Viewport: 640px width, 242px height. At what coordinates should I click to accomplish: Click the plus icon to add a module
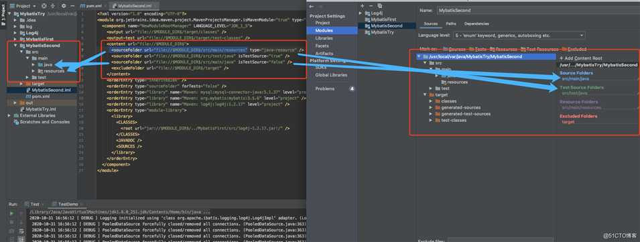pos(363,6)
